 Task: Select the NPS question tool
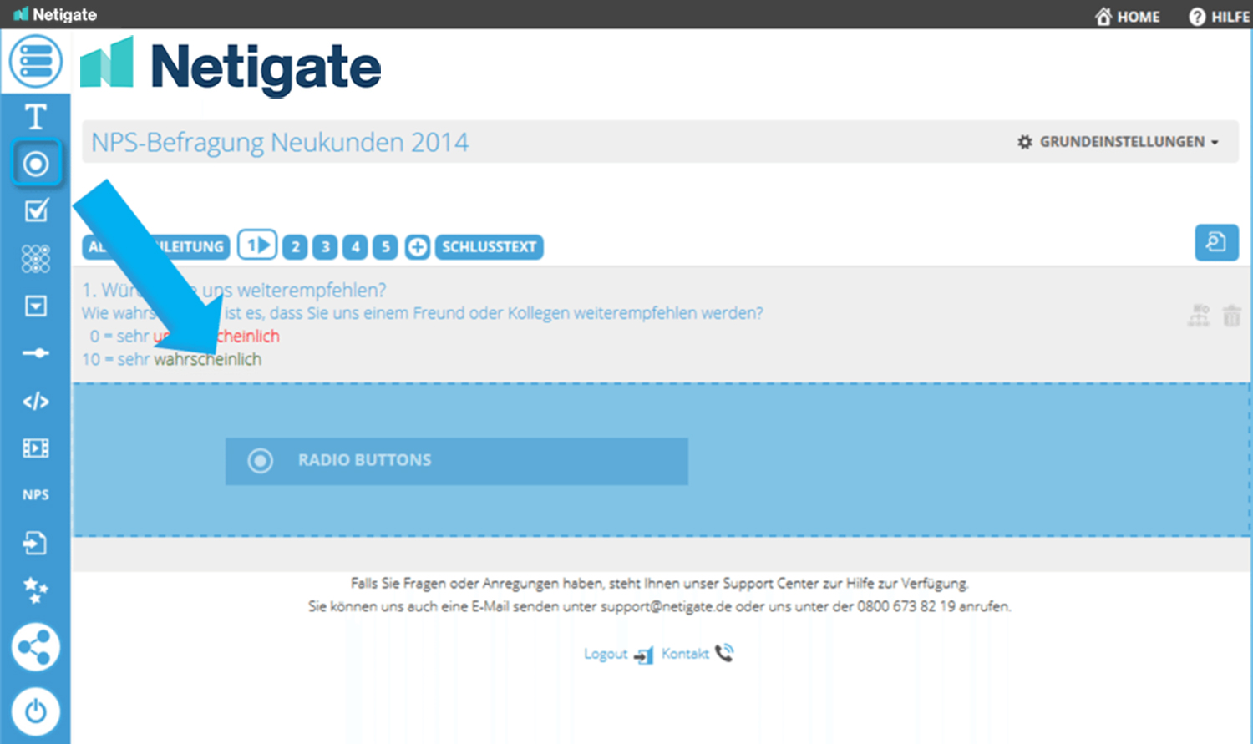click(36, 495)
